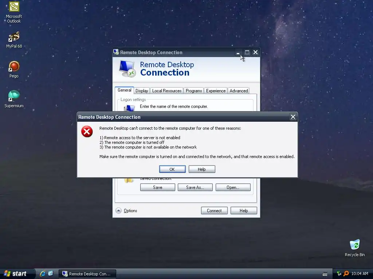Switch to the Experience tab
Image resolution: width=373 pixels, height=279 pixels.
(x=216, y=90)
